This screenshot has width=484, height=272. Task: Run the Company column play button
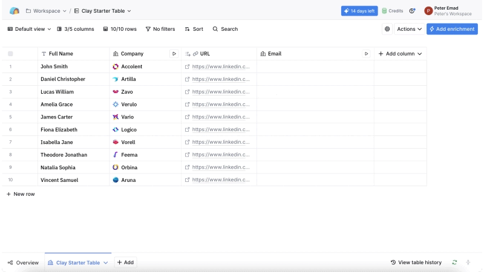click(x=174, y=54)
